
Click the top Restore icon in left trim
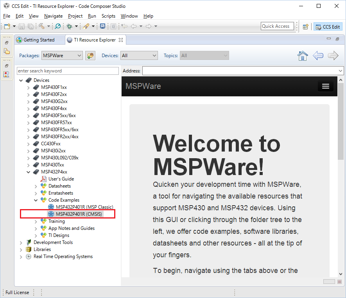tap(7, 43)
